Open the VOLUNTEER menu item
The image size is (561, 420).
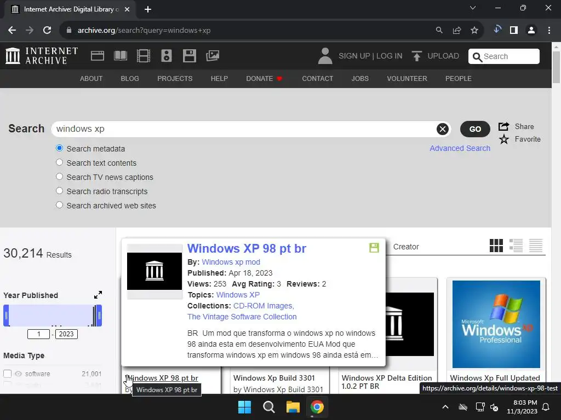(x=407, y=79)
